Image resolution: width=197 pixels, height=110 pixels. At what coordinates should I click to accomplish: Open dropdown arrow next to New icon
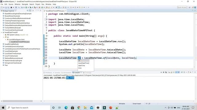click(x=4, y=7)
